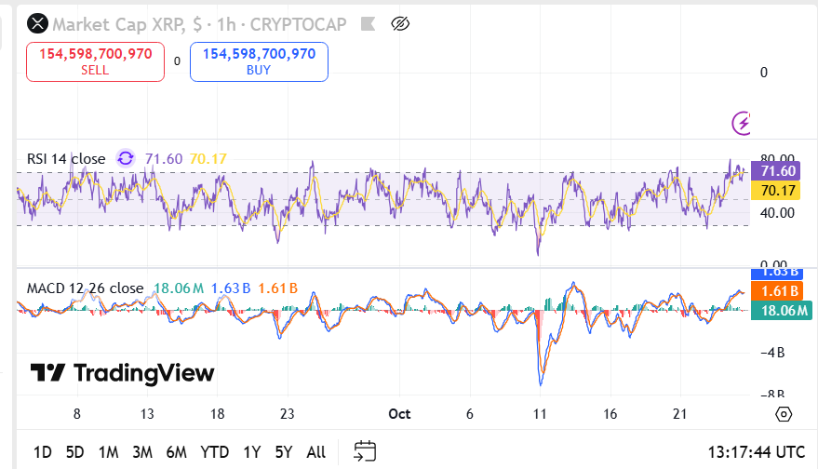Screen dimensions: 818x469
Task: Choose the 6M range option
Action: (x=177, y=452)
